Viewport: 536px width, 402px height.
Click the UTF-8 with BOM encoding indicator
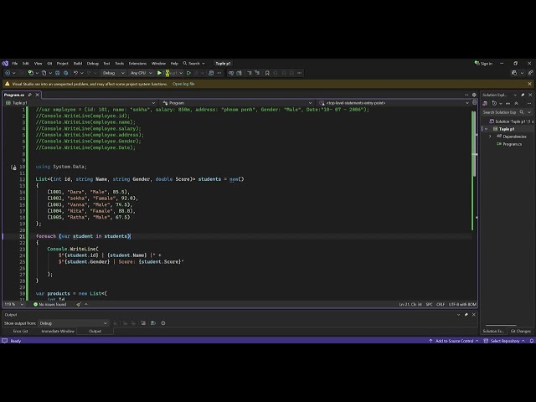(x=462, y=304)
